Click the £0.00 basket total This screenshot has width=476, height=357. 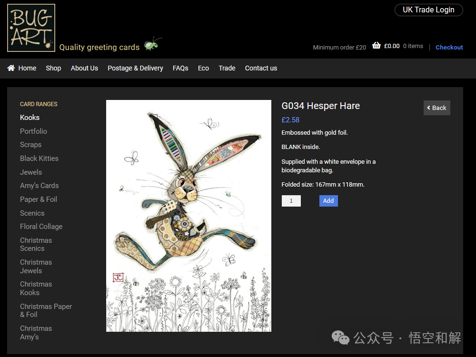392,46
